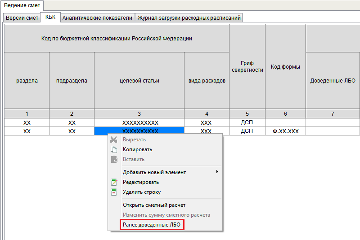Viewport: 360px width, 240px height.
Task: Click the Доведенные ЛБО column header
Action: coord(333,81)
